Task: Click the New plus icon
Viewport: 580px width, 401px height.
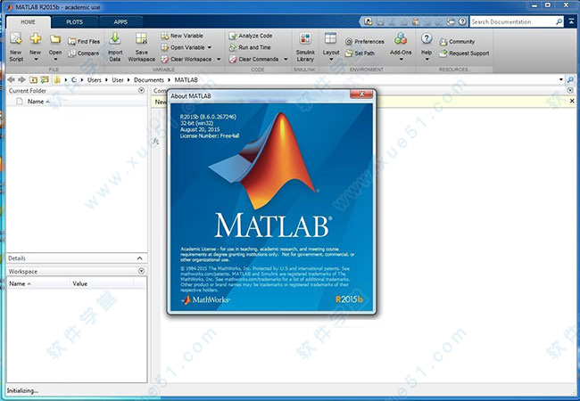Action: pyautogui.click(x=36, y=38)
